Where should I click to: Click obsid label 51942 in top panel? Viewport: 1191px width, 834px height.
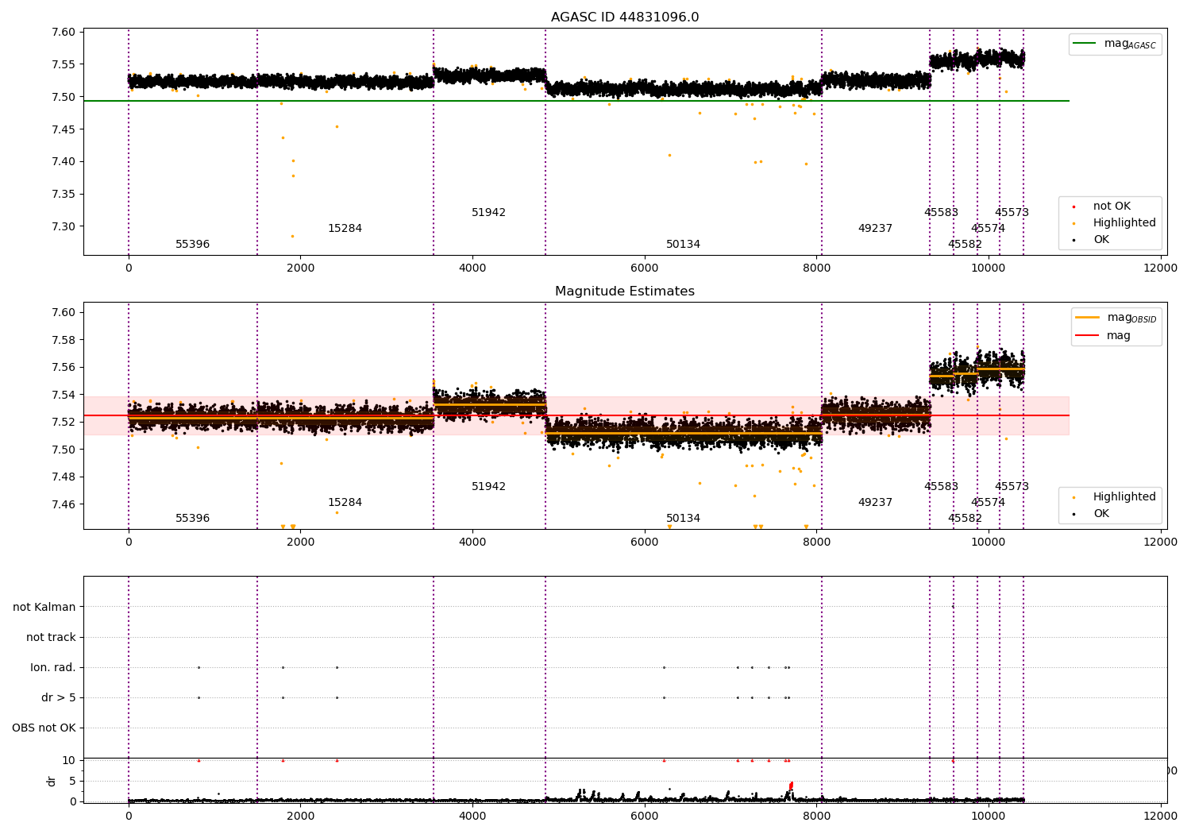(x=488, y=213)
